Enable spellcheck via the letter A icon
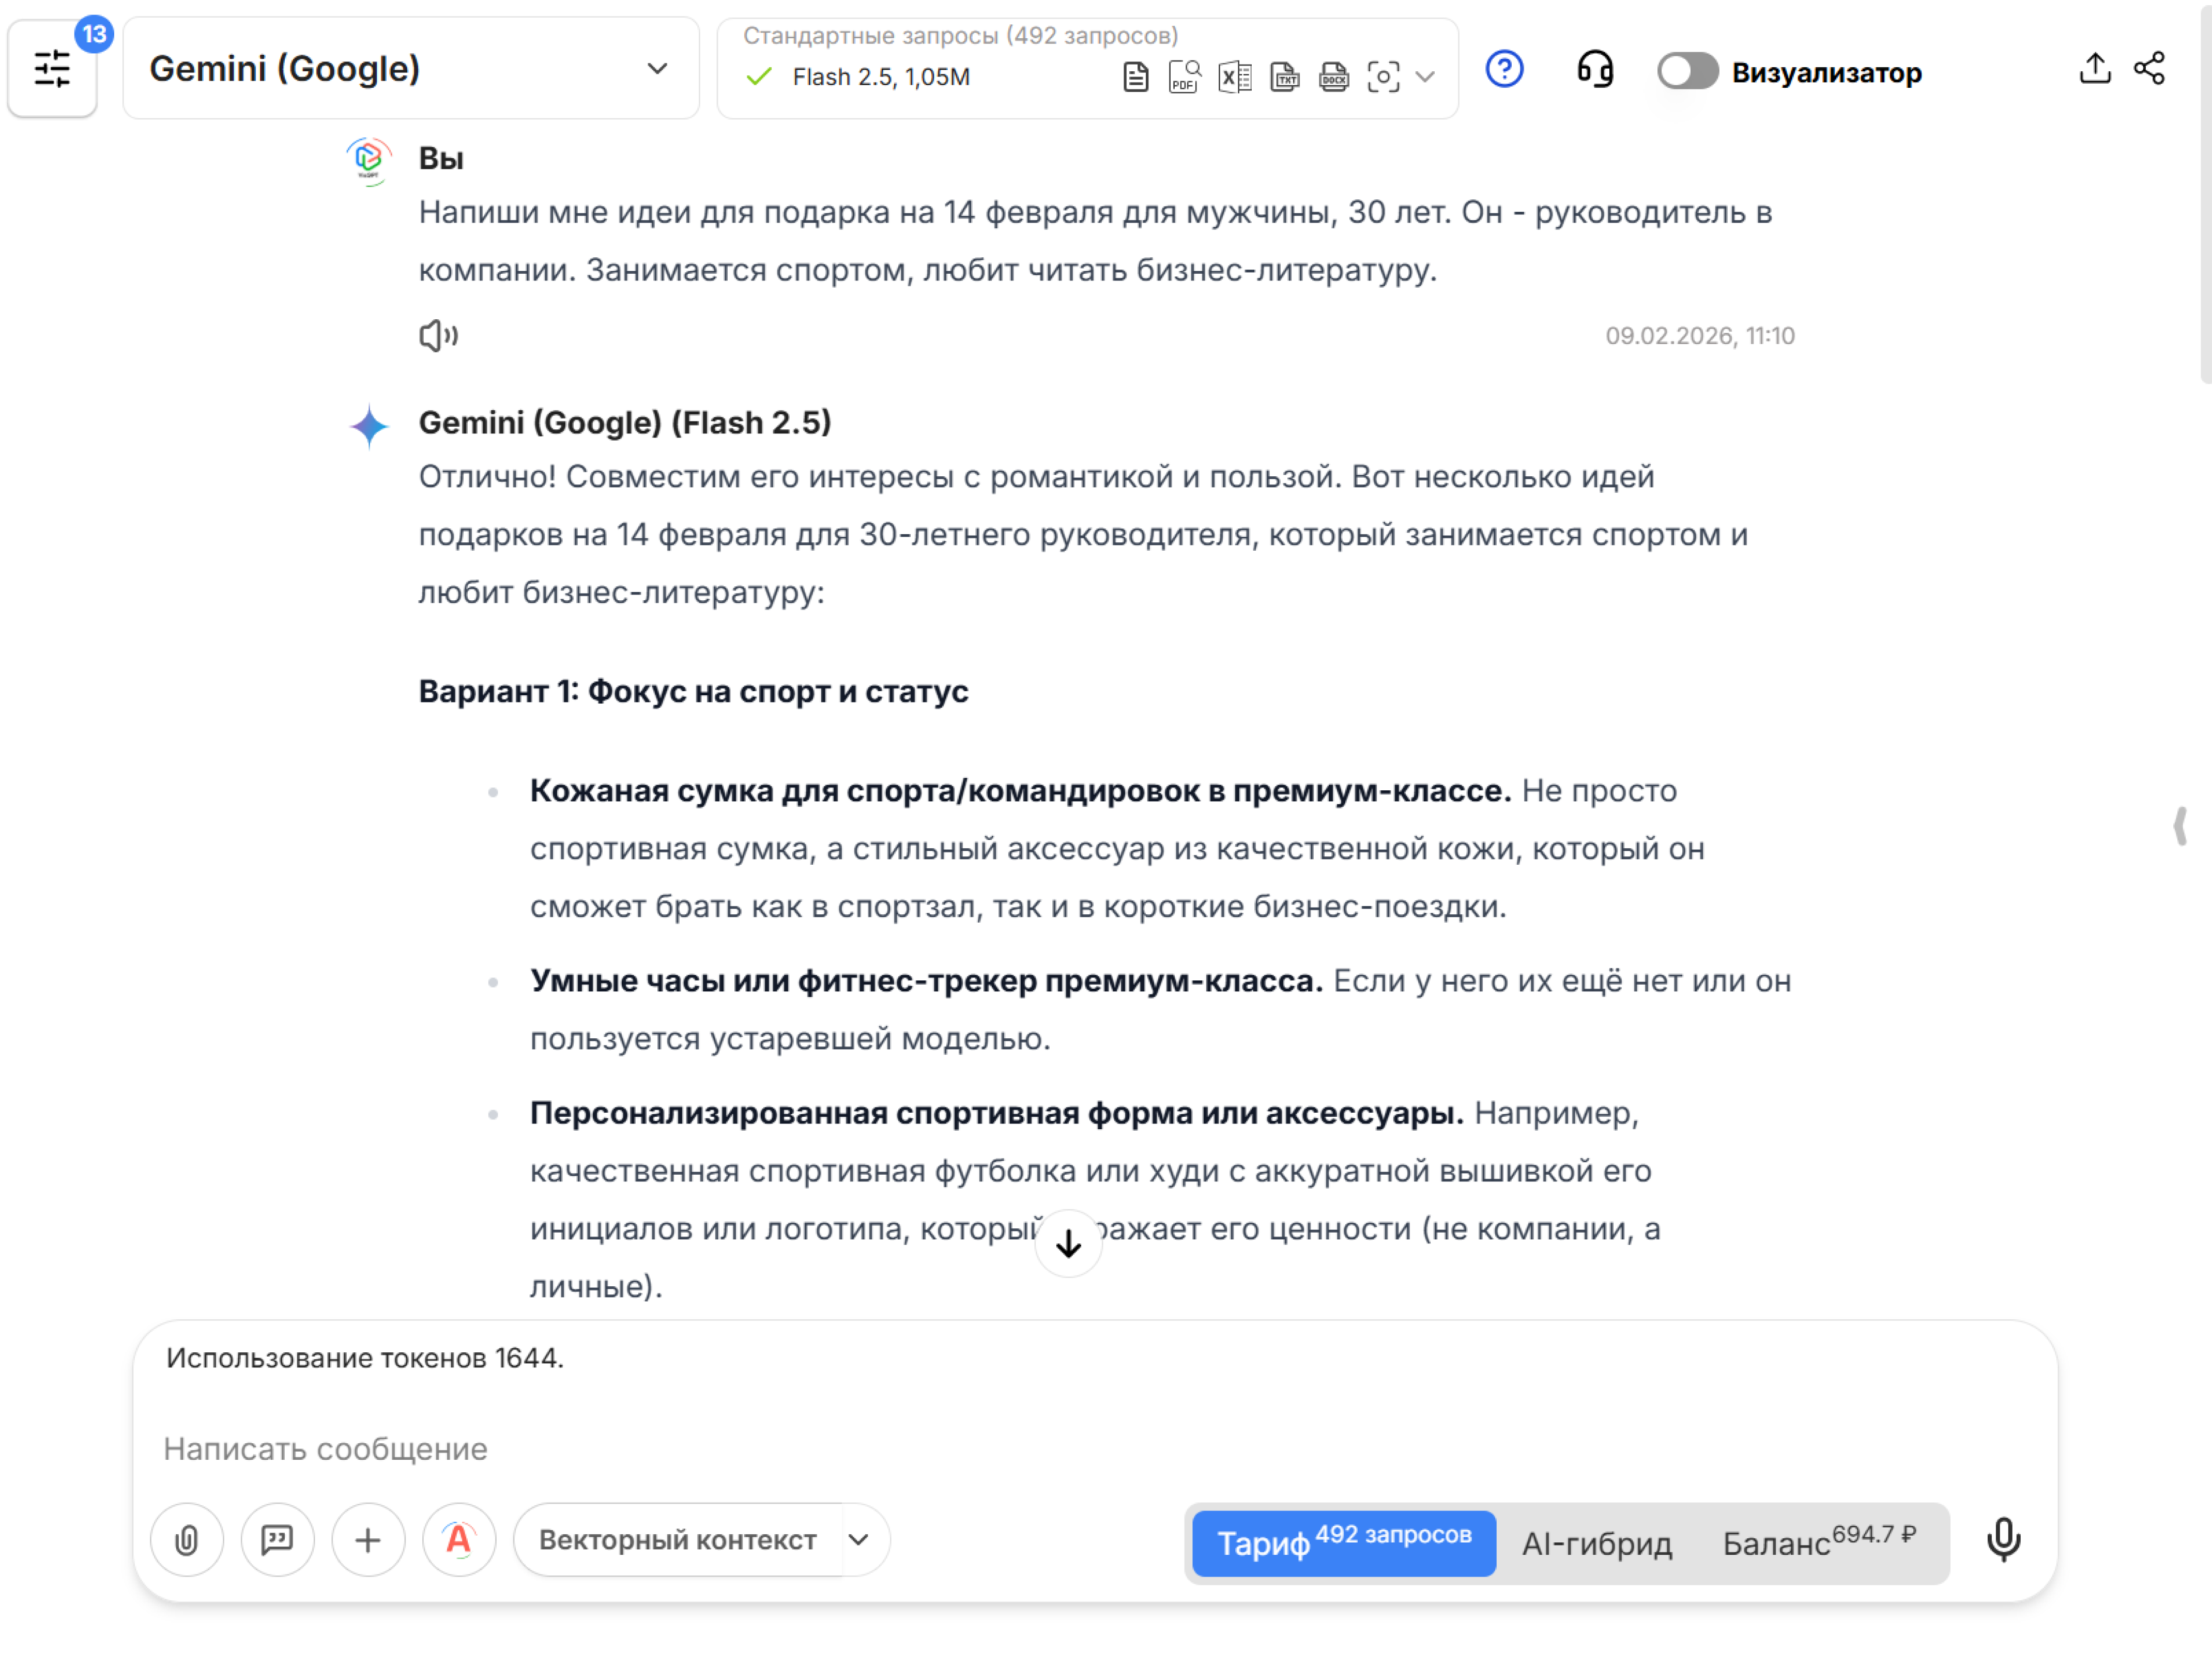Viewport: 2212px width, 1653px height. (x=458, y=1540)
